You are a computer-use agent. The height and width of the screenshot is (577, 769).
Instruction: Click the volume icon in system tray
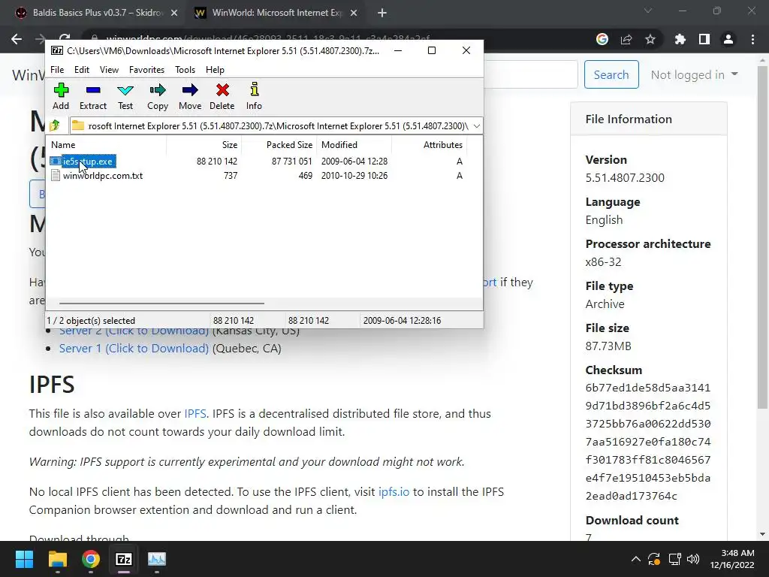click(693, 559)
